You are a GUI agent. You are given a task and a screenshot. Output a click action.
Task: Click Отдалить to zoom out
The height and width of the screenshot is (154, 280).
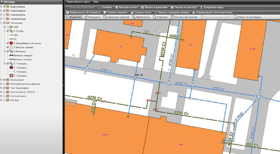click(x=160, y=17)
